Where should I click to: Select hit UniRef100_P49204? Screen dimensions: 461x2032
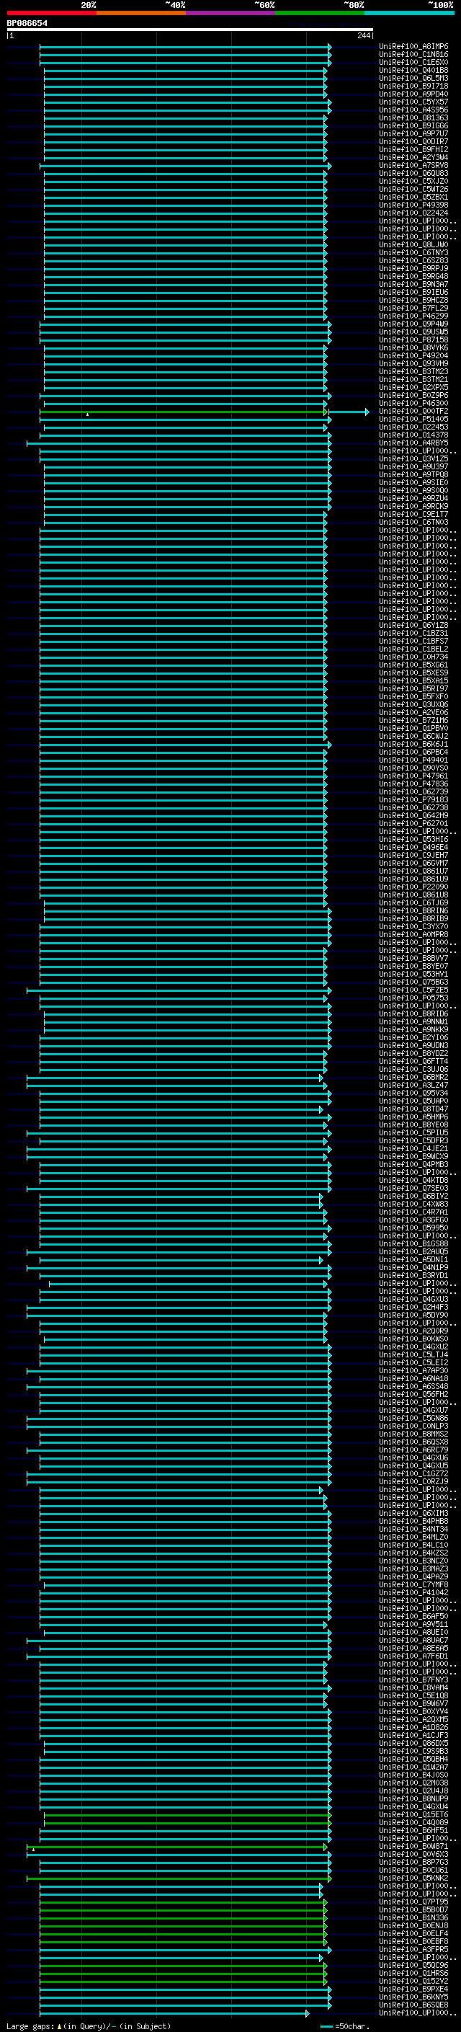[x=413, y=356]
